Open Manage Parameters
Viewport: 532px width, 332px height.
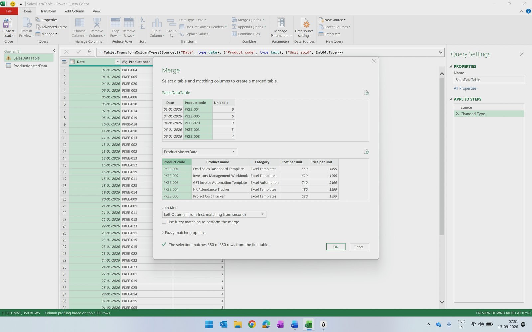(281, 27)
